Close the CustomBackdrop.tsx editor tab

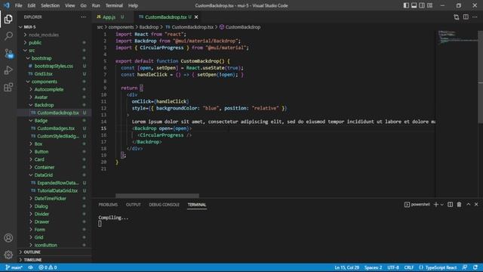(x=196, y=17)
